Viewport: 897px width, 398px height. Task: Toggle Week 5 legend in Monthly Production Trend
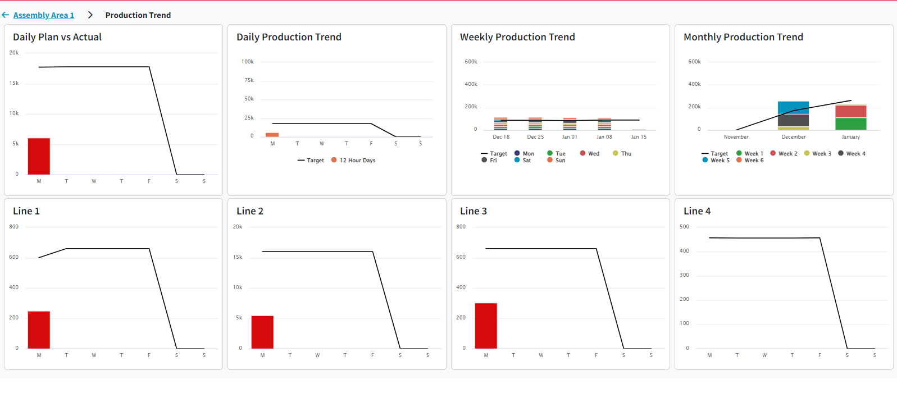pyautogui.click(x=716, y=161)
